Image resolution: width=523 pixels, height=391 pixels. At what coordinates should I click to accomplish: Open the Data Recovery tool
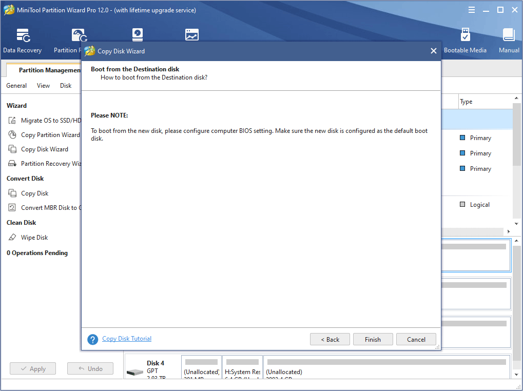[x=23, y=41]
